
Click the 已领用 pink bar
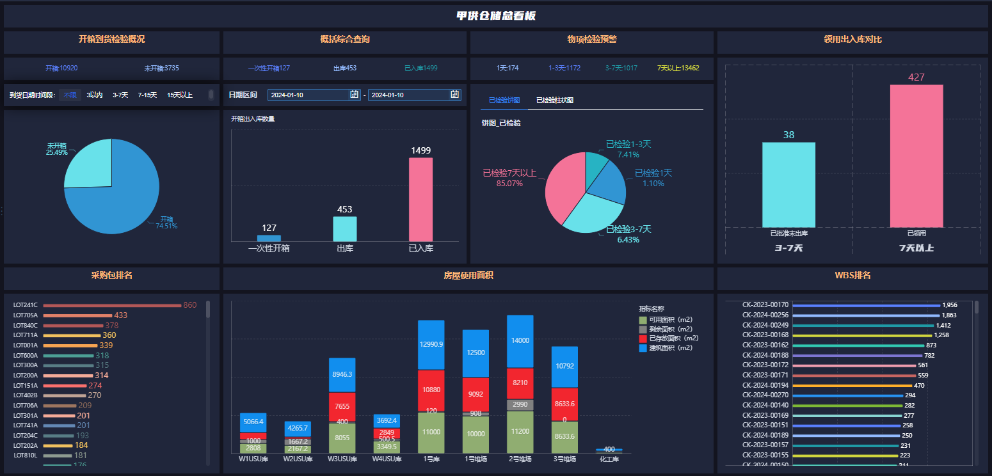pos(916,155)
